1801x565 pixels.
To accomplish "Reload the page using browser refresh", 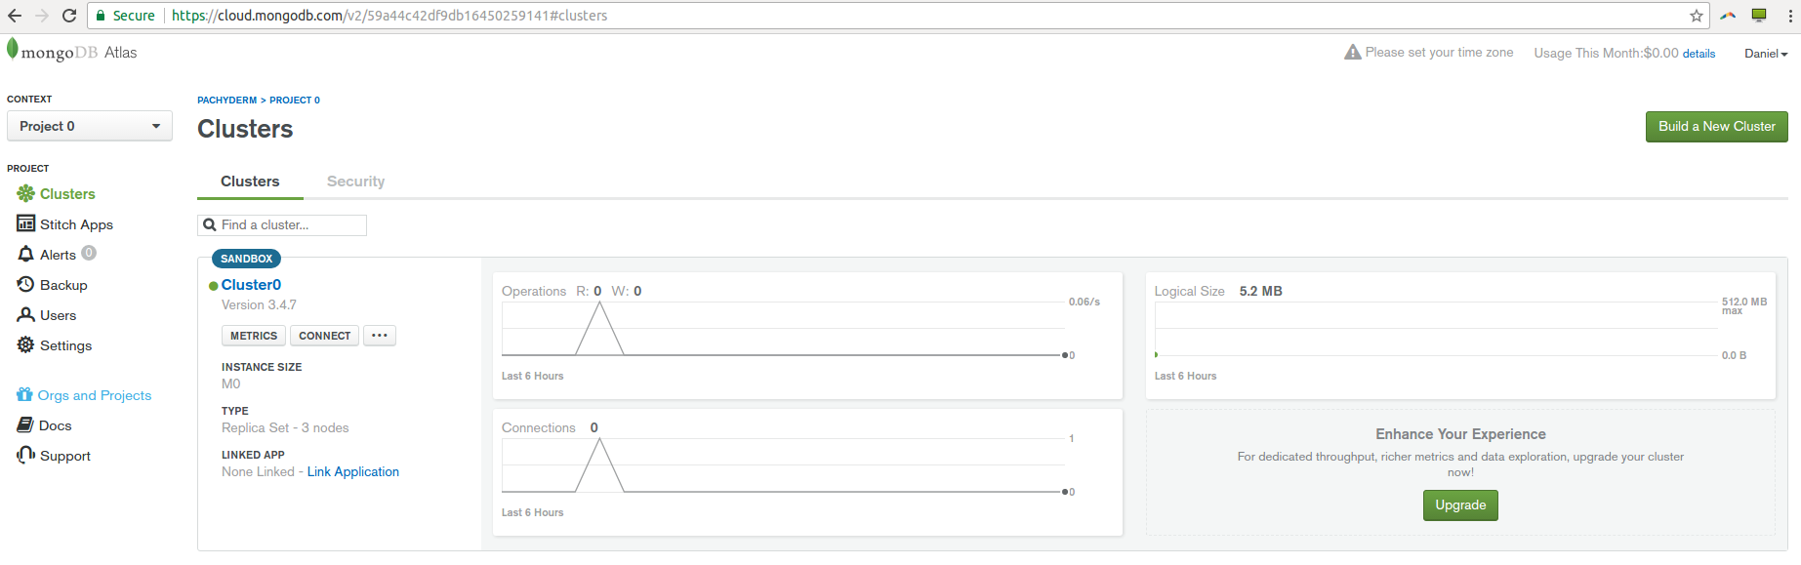I will click(69, 16).
